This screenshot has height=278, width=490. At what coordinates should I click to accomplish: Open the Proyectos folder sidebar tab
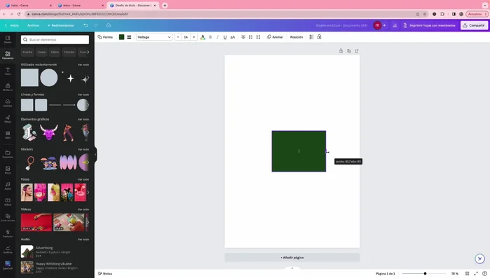click(8, 154)
